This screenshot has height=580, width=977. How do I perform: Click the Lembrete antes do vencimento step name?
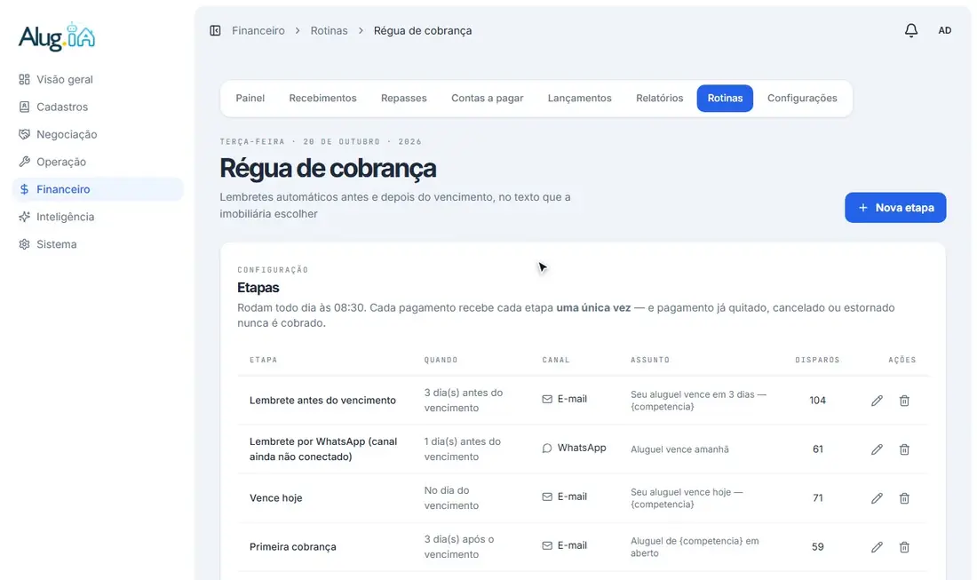(322, 400)
